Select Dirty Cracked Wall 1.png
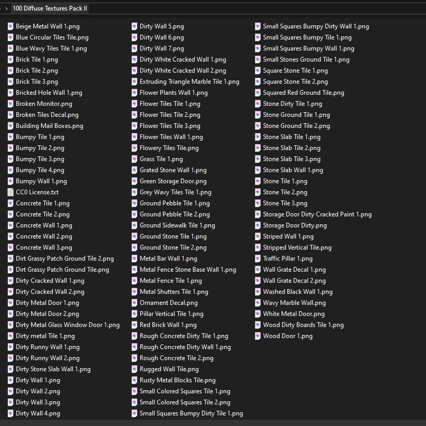The height and width of the screenshot is (426, 426). [50, 281]
